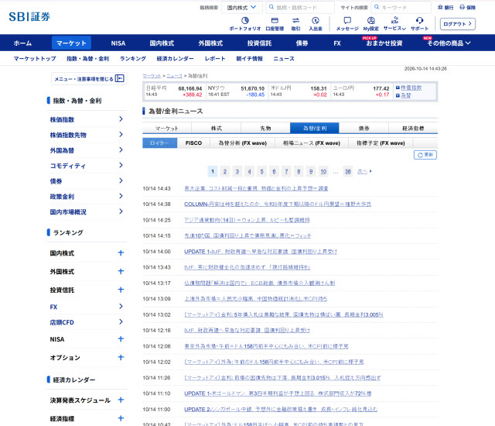Expand ランキング 国内株式 plus icon

(121, 253)
